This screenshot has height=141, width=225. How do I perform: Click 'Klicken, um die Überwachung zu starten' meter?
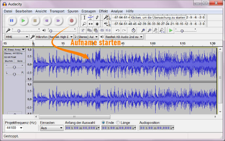(x=158, y=18)
